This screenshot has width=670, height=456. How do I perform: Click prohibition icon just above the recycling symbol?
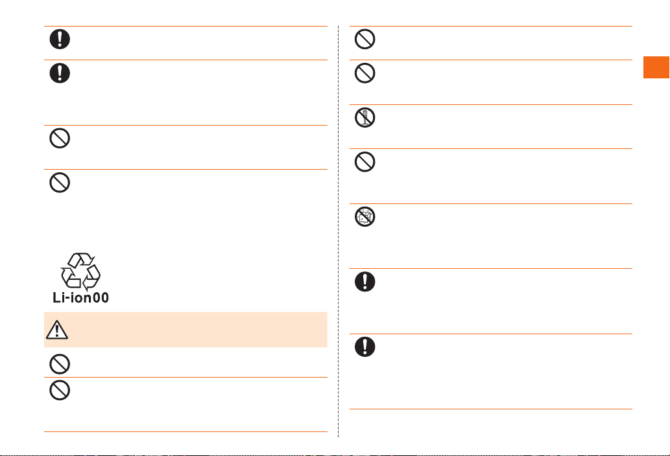(x=60, y=183)
